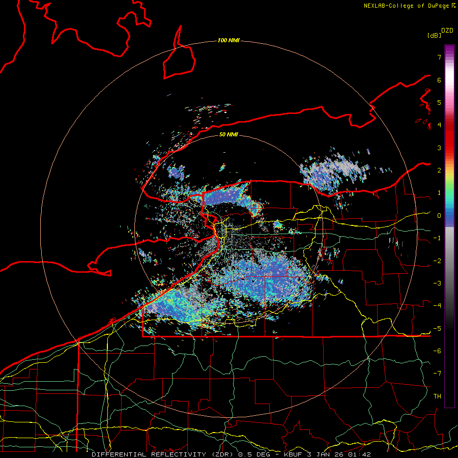Click the color scale bar at 0 dB blue
458x458 pixels.
(449, 216)
